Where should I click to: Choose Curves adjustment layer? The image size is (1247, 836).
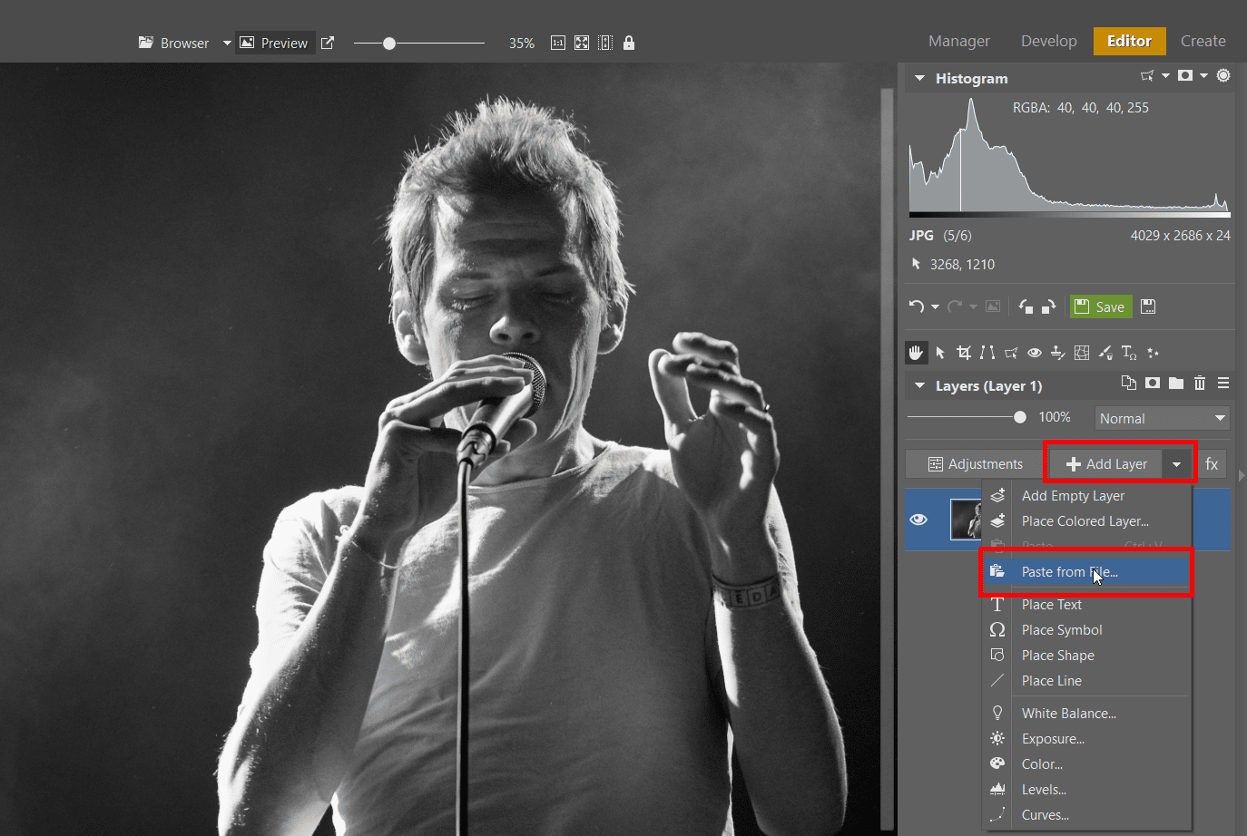click(1087, 815)
